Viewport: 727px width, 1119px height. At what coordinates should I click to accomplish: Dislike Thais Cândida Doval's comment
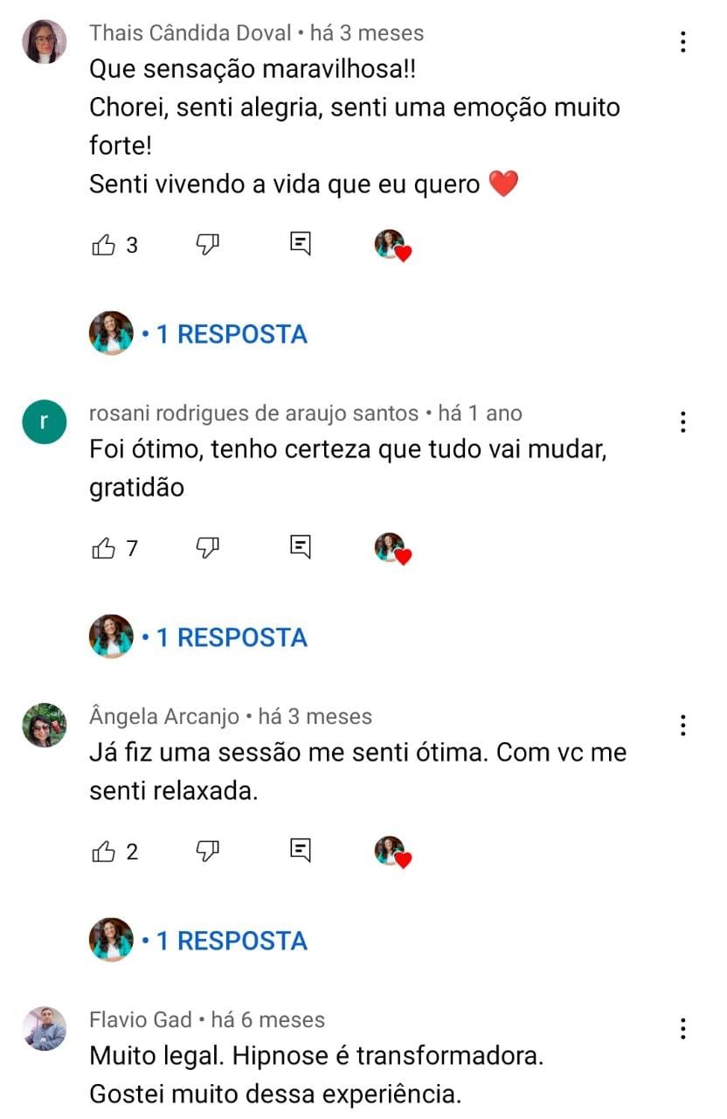pos(207,245)
